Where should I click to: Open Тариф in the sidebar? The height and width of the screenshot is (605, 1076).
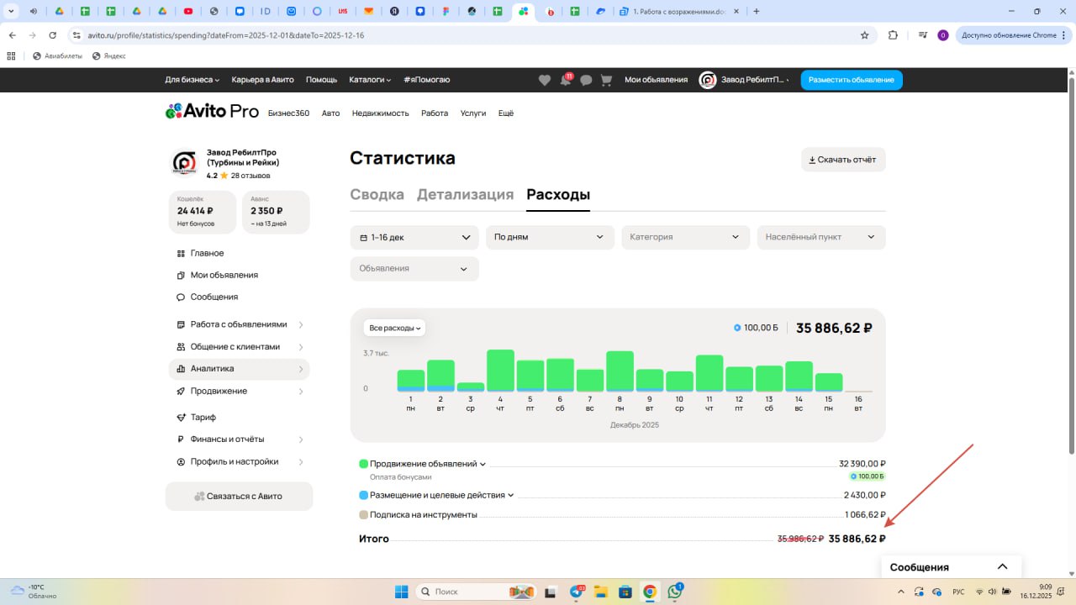tap(203, 417)
